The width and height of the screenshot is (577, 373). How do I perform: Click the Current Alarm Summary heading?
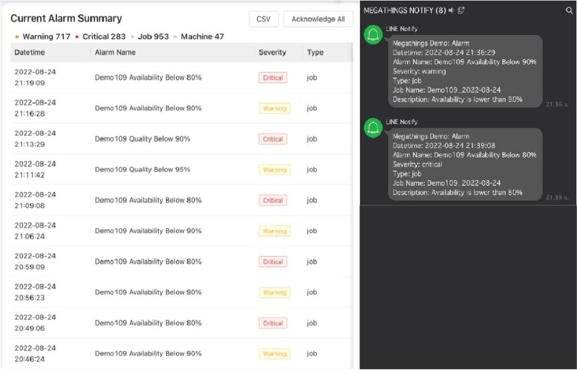66,19
